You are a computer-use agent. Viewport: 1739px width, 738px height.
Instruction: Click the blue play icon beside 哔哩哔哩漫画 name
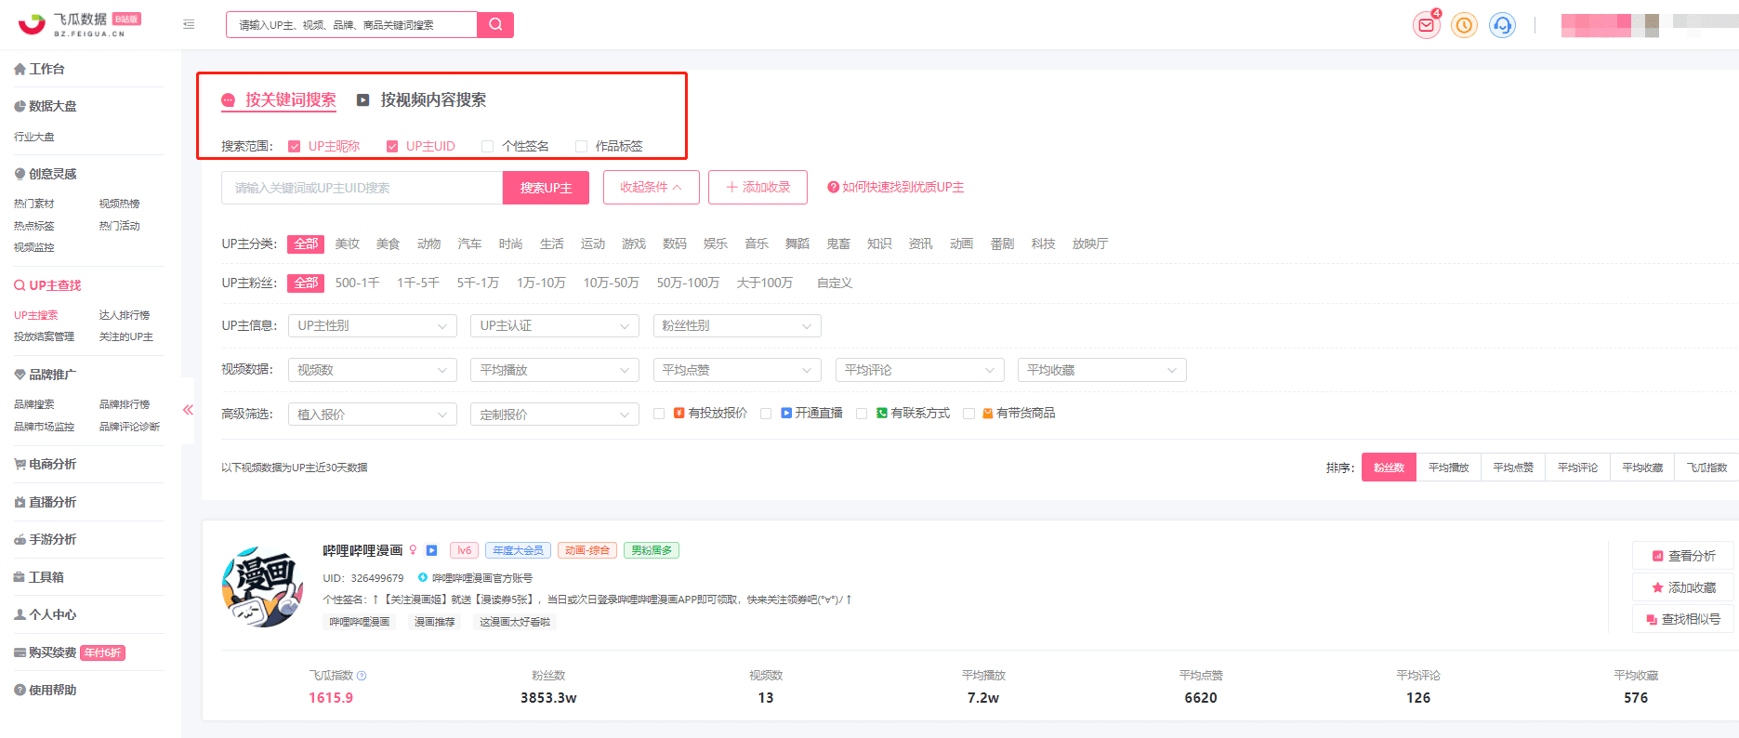click(431, 550)
